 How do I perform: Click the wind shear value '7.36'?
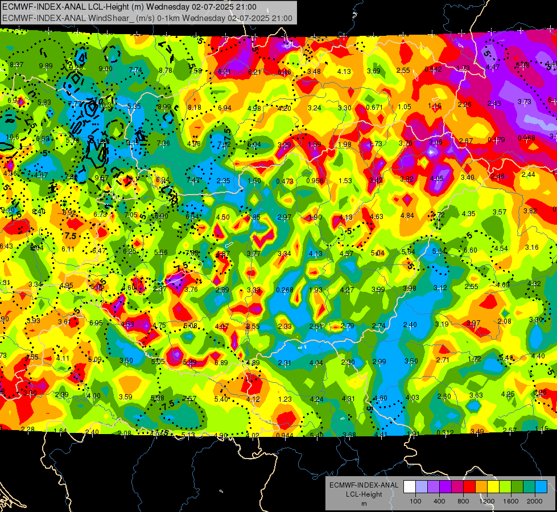click(x=163, y=143)
